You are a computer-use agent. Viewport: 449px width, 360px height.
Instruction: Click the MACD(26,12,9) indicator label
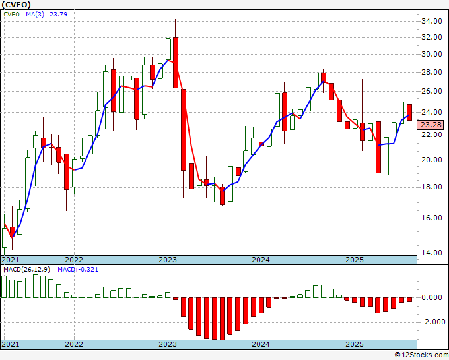pyautogui.click(x=26, y=270)
